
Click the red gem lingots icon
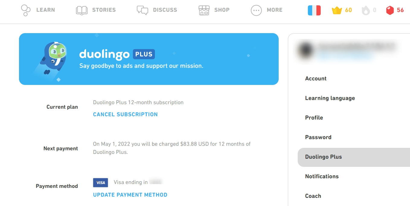click(390, 11)
